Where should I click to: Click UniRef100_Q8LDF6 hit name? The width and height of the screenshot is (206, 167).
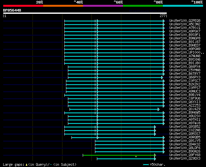click(185, 148)
